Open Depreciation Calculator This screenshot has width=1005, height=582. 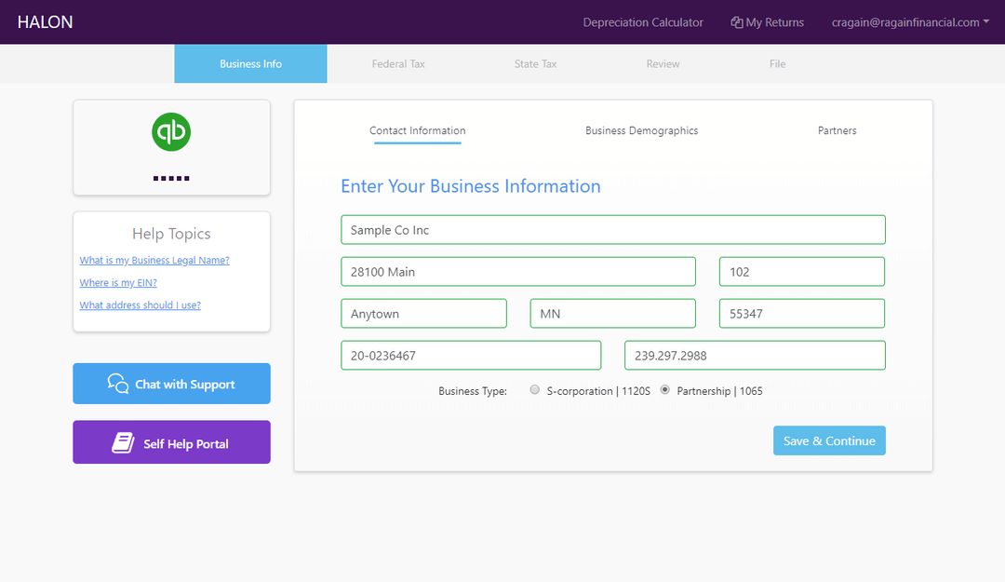click(x=643, y=21)
